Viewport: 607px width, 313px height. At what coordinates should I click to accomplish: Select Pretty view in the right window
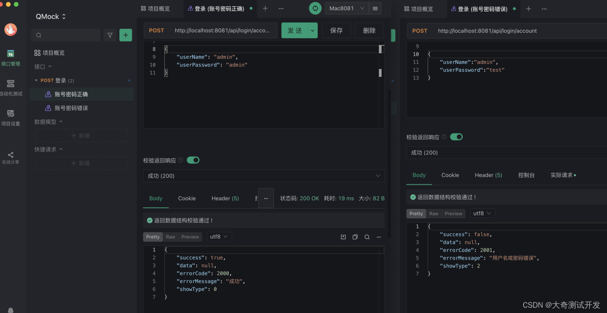click(x=416, y=214)
